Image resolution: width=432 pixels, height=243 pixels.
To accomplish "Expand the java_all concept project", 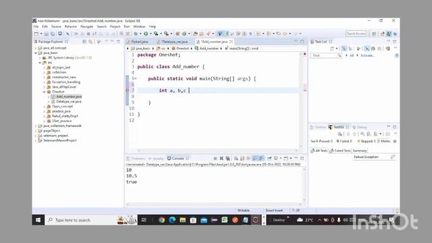I will coord(36,48).
